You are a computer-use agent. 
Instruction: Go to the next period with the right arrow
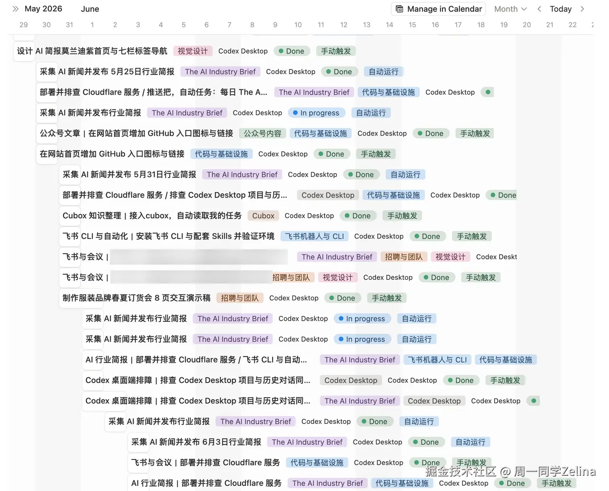pos(582,9)
